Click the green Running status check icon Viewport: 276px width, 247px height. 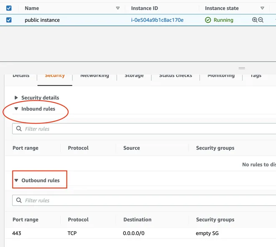click(208, 20)
